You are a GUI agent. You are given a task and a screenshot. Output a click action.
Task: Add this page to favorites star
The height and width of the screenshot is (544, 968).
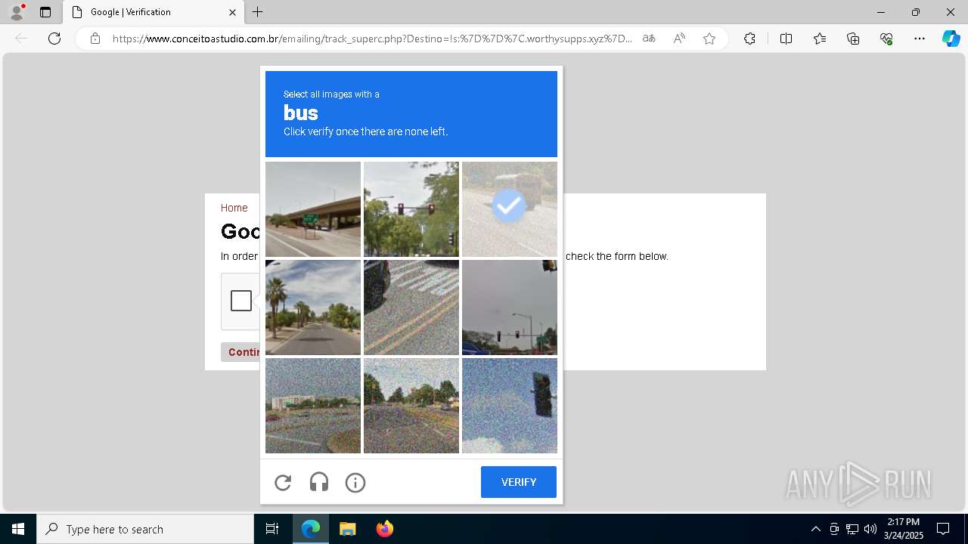[709, 39]
